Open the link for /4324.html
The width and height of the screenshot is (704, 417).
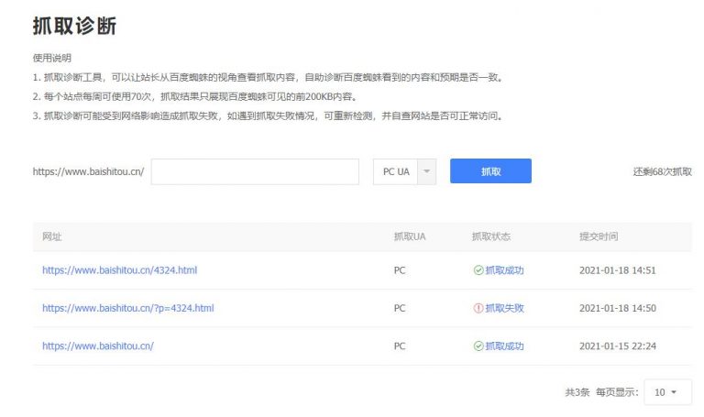119,270
